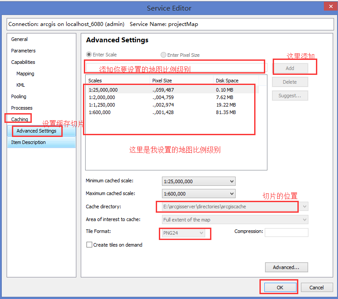Click the Connection and Service Name info bar

coord(170,24)
